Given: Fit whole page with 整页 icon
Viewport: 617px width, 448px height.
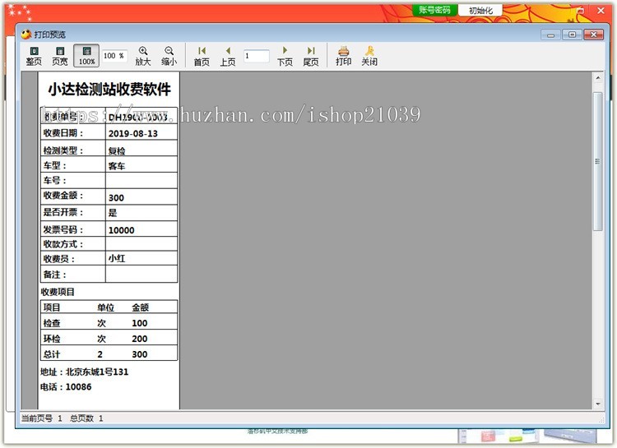Looking at the screenshot, I should (34, 56).
